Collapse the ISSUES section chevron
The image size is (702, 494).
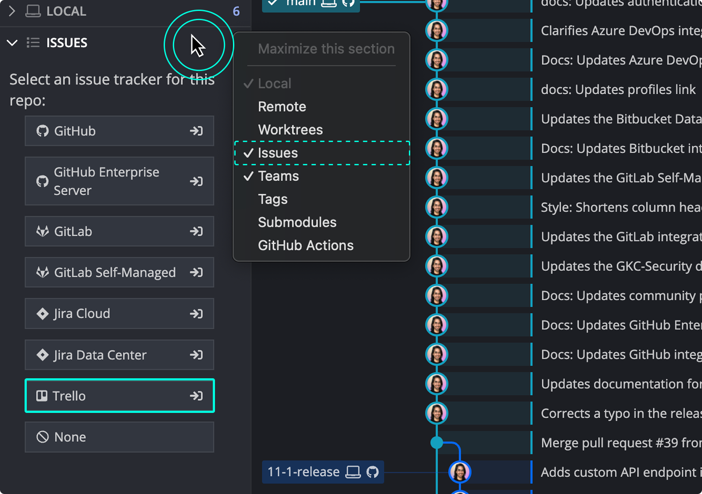[12, 43]
